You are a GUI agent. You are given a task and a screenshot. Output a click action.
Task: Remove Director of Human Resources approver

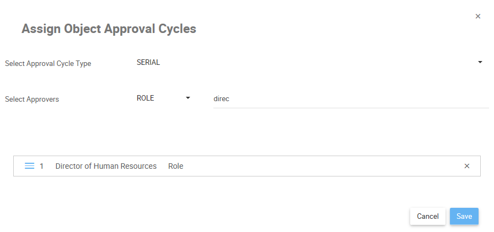point(467,166)
